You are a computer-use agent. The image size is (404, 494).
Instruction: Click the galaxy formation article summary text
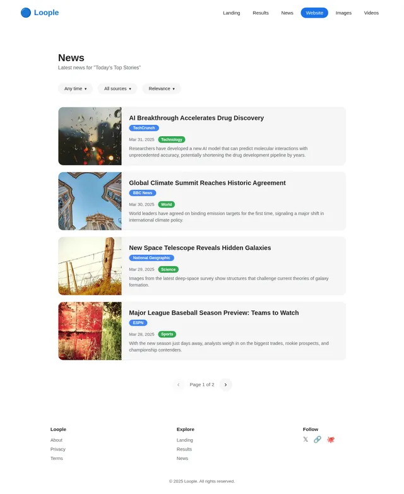coord(229,281)
